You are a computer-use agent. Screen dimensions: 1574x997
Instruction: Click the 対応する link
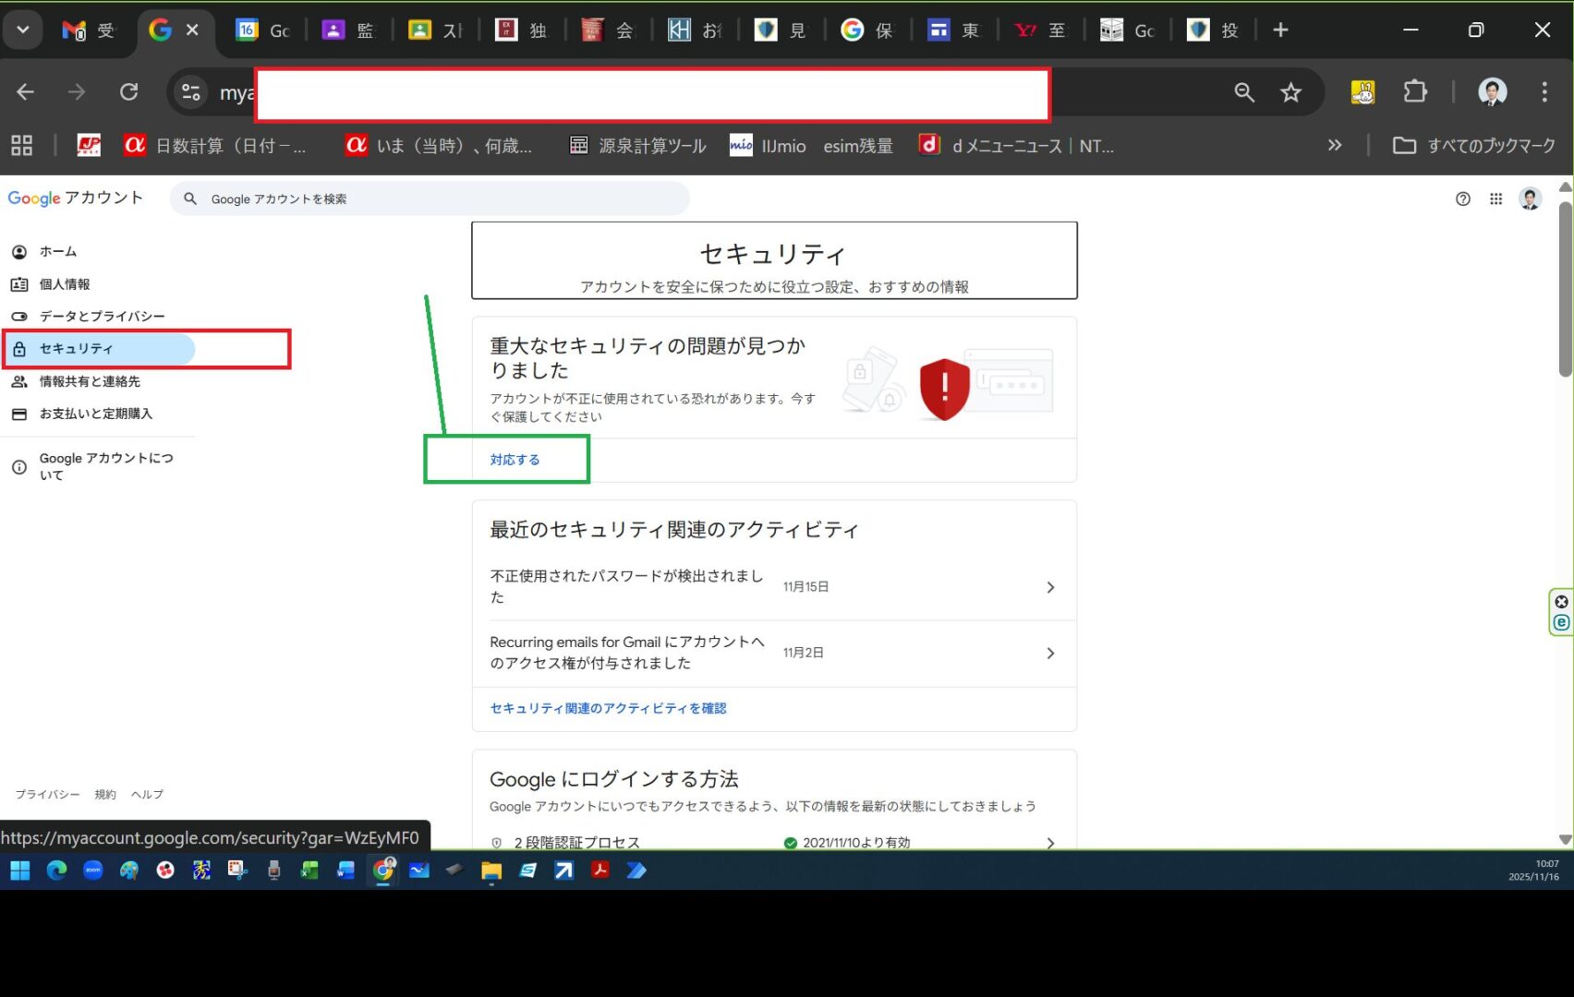pyautogui.click(x=515, y=460)
